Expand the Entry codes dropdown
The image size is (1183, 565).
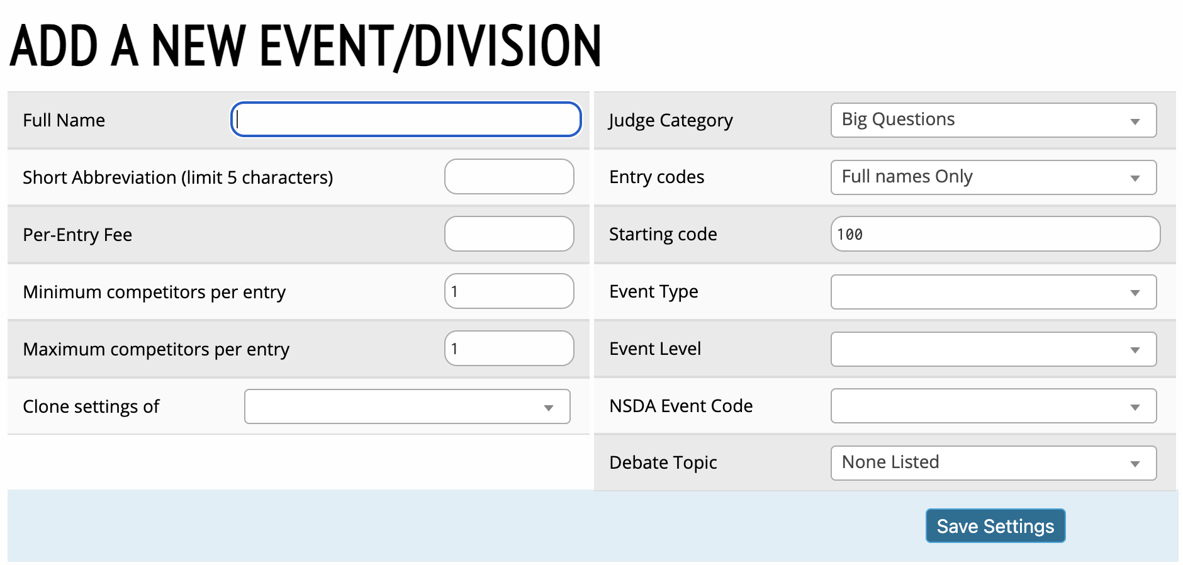(x=993, y=177)
